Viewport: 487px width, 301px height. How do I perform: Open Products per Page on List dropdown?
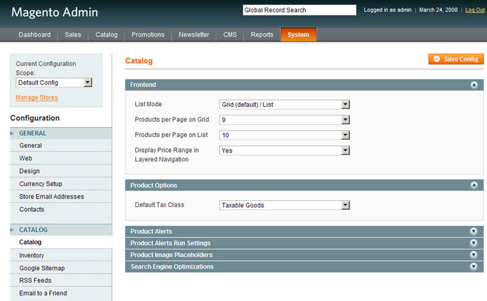[x=285, y=135]
